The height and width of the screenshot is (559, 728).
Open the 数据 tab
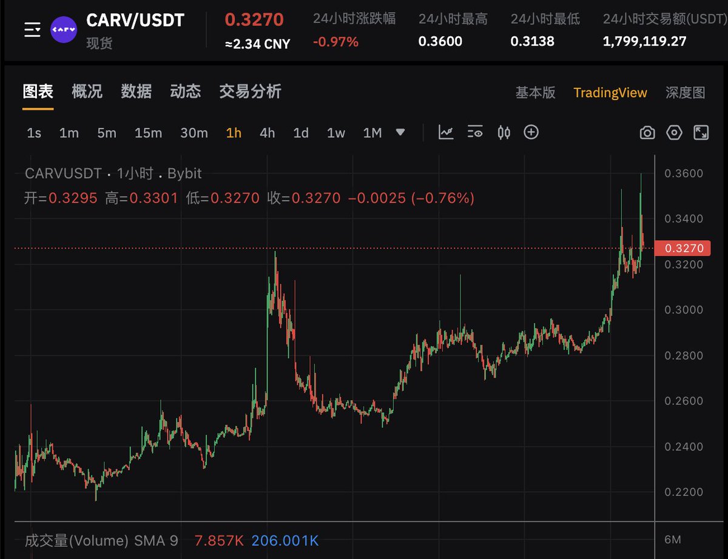[136, 92]
